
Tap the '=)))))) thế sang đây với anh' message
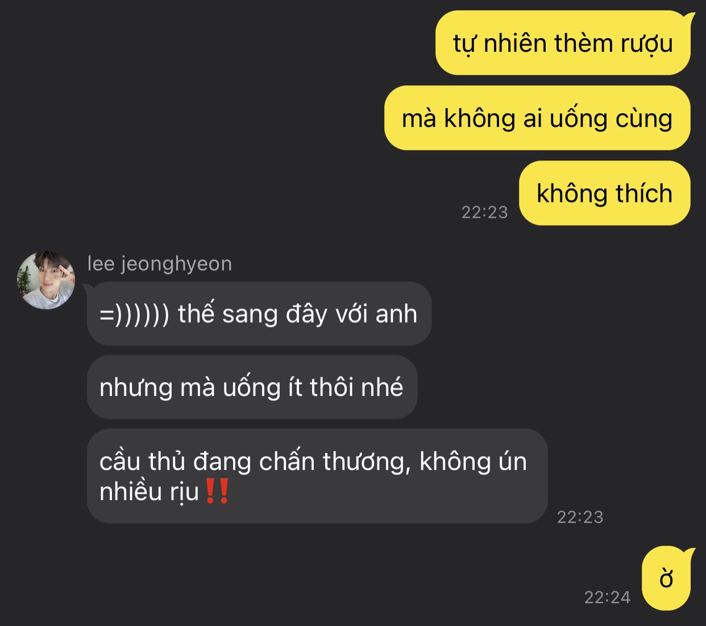coord(259,314)
